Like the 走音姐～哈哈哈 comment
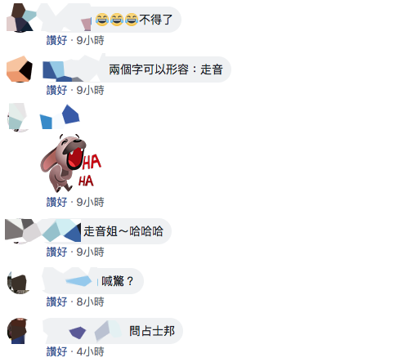 (56, 252)
